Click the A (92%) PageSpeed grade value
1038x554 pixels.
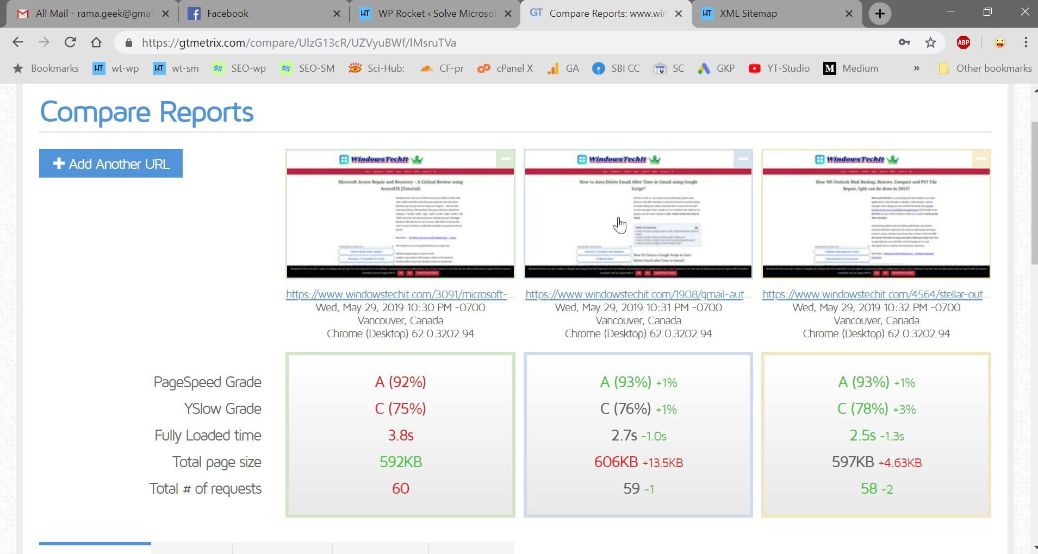point(400,382)
